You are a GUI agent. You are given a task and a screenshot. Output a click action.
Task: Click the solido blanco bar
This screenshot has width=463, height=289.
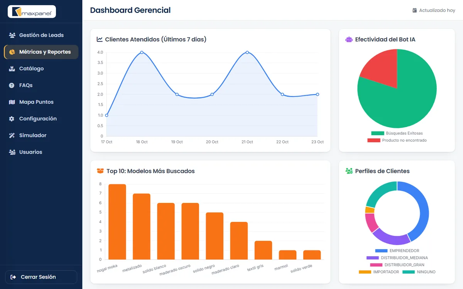(166, 231)
